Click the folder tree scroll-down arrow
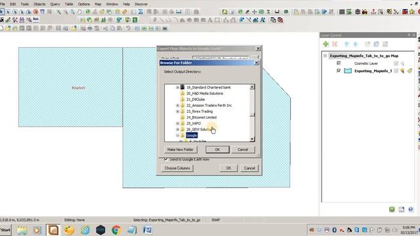Viewport: 420px width, 236px height. pos(252,139)
